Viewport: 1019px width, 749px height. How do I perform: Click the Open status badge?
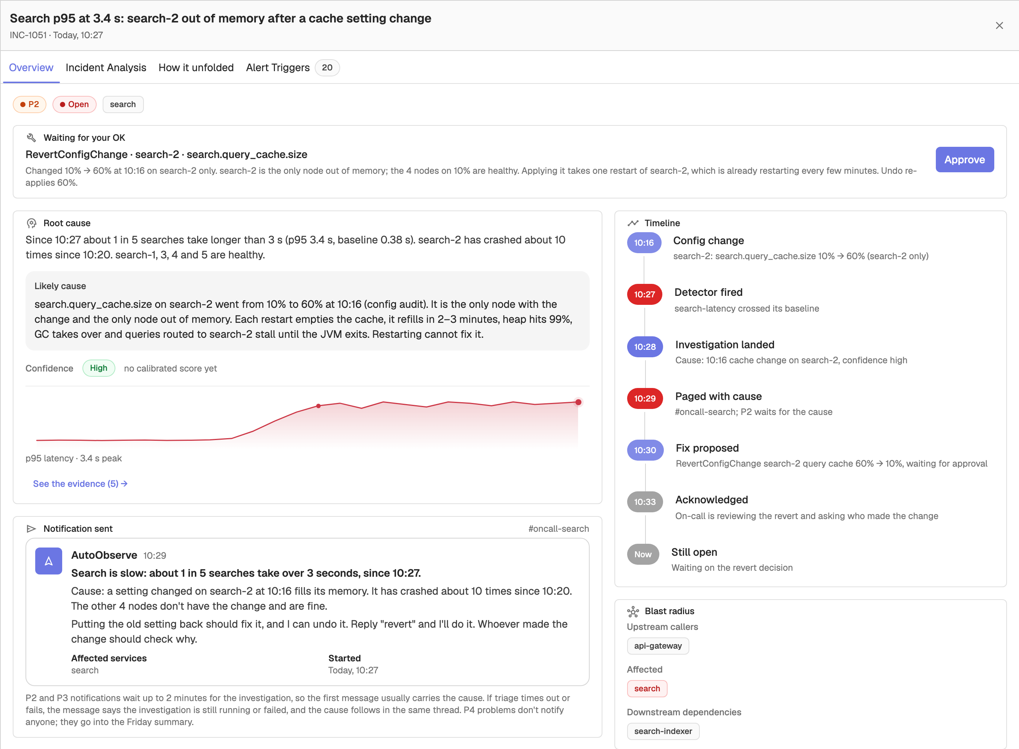point(75,104)
